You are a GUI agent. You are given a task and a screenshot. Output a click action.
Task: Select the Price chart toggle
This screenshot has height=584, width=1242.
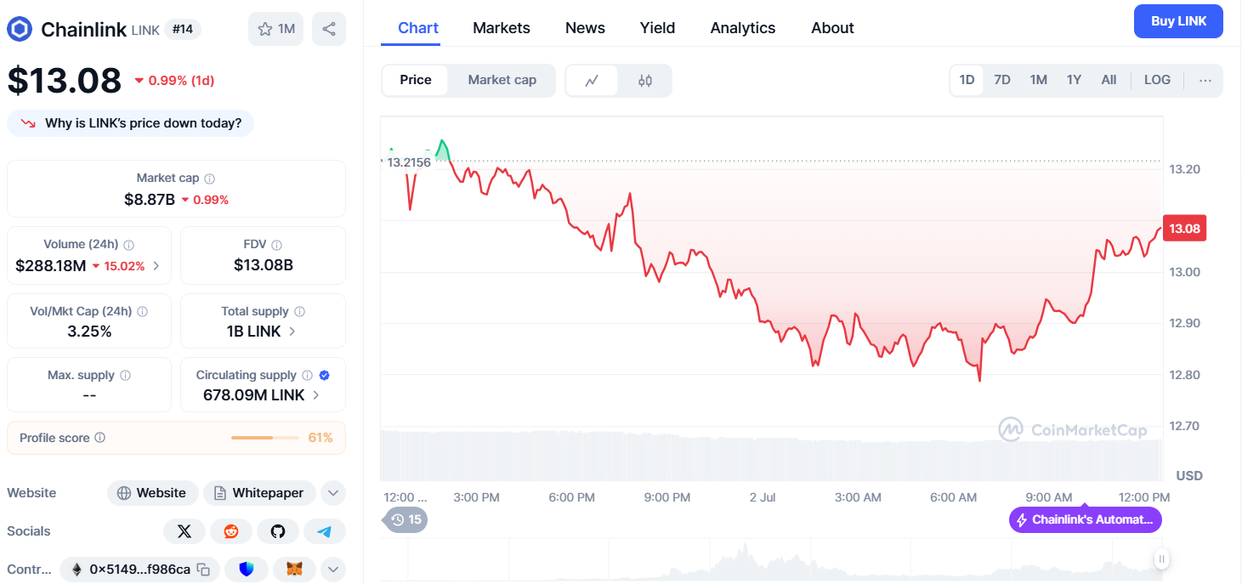coord(416,80)
